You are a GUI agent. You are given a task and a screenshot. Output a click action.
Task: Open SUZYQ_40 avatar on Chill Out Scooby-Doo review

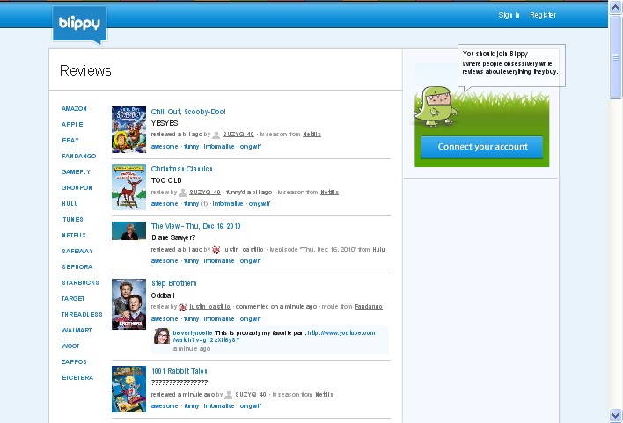216,135
